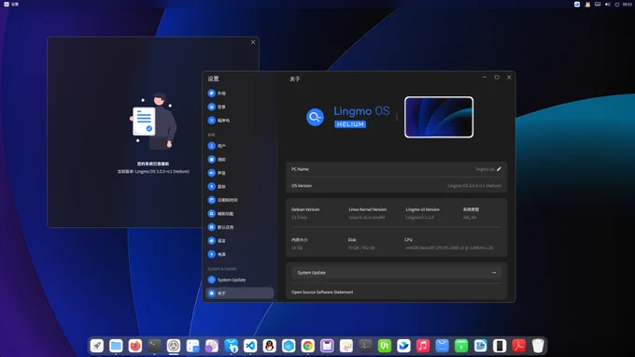Open the launcher rocket icon in dock
This screenshot has width=635, height=357.
point(97,346)
